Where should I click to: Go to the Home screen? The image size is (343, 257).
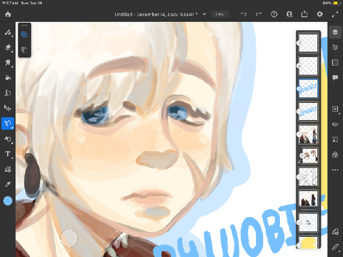[x=8, y=14]
